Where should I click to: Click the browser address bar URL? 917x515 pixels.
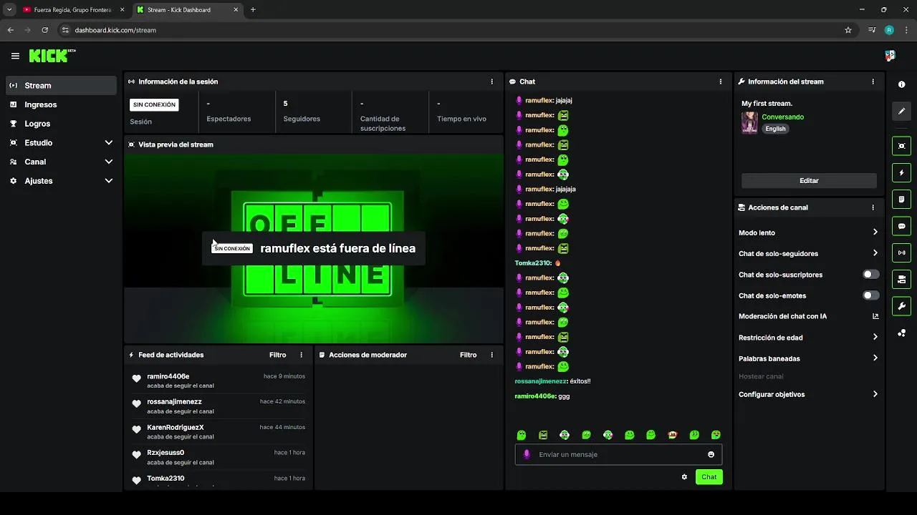pyautogui.click(x=115, y=30)
